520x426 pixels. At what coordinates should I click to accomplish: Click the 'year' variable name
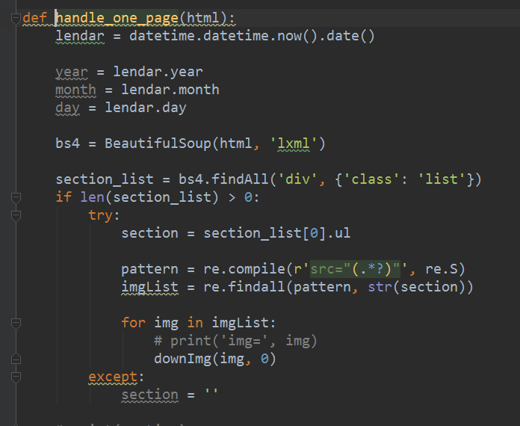(72, 72)
